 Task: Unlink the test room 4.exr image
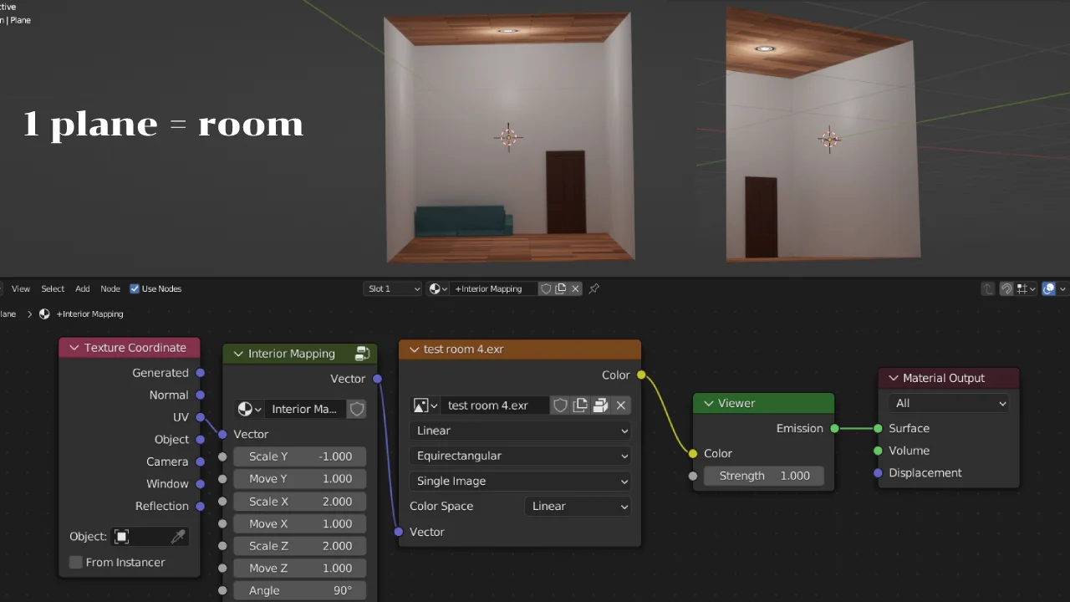[x=620, y=406]
